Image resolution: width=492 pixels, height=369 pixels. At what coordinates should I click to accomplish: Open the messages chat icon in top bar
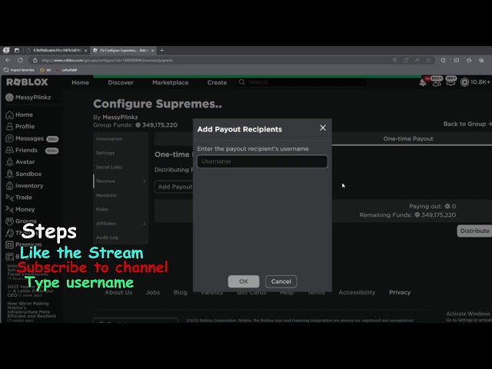(450, 82)
